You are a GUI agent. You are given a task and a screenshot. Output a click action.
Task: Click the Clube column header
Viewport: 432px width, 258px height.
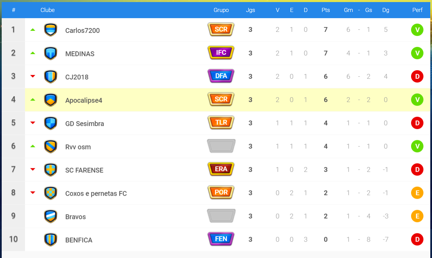(x=48, y=10)
